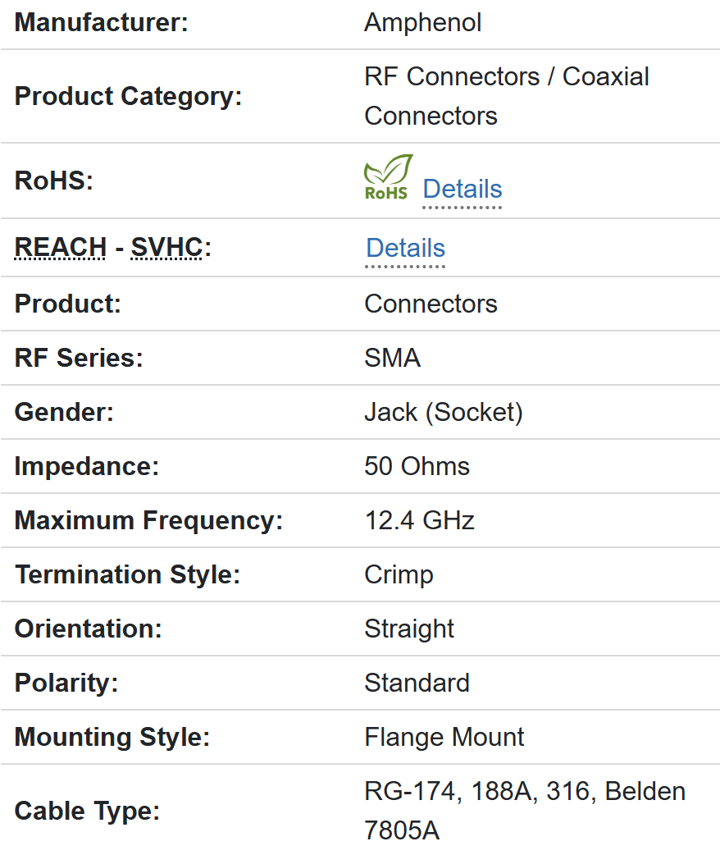Click the green RoHS leaf icon

click(387, 176)
